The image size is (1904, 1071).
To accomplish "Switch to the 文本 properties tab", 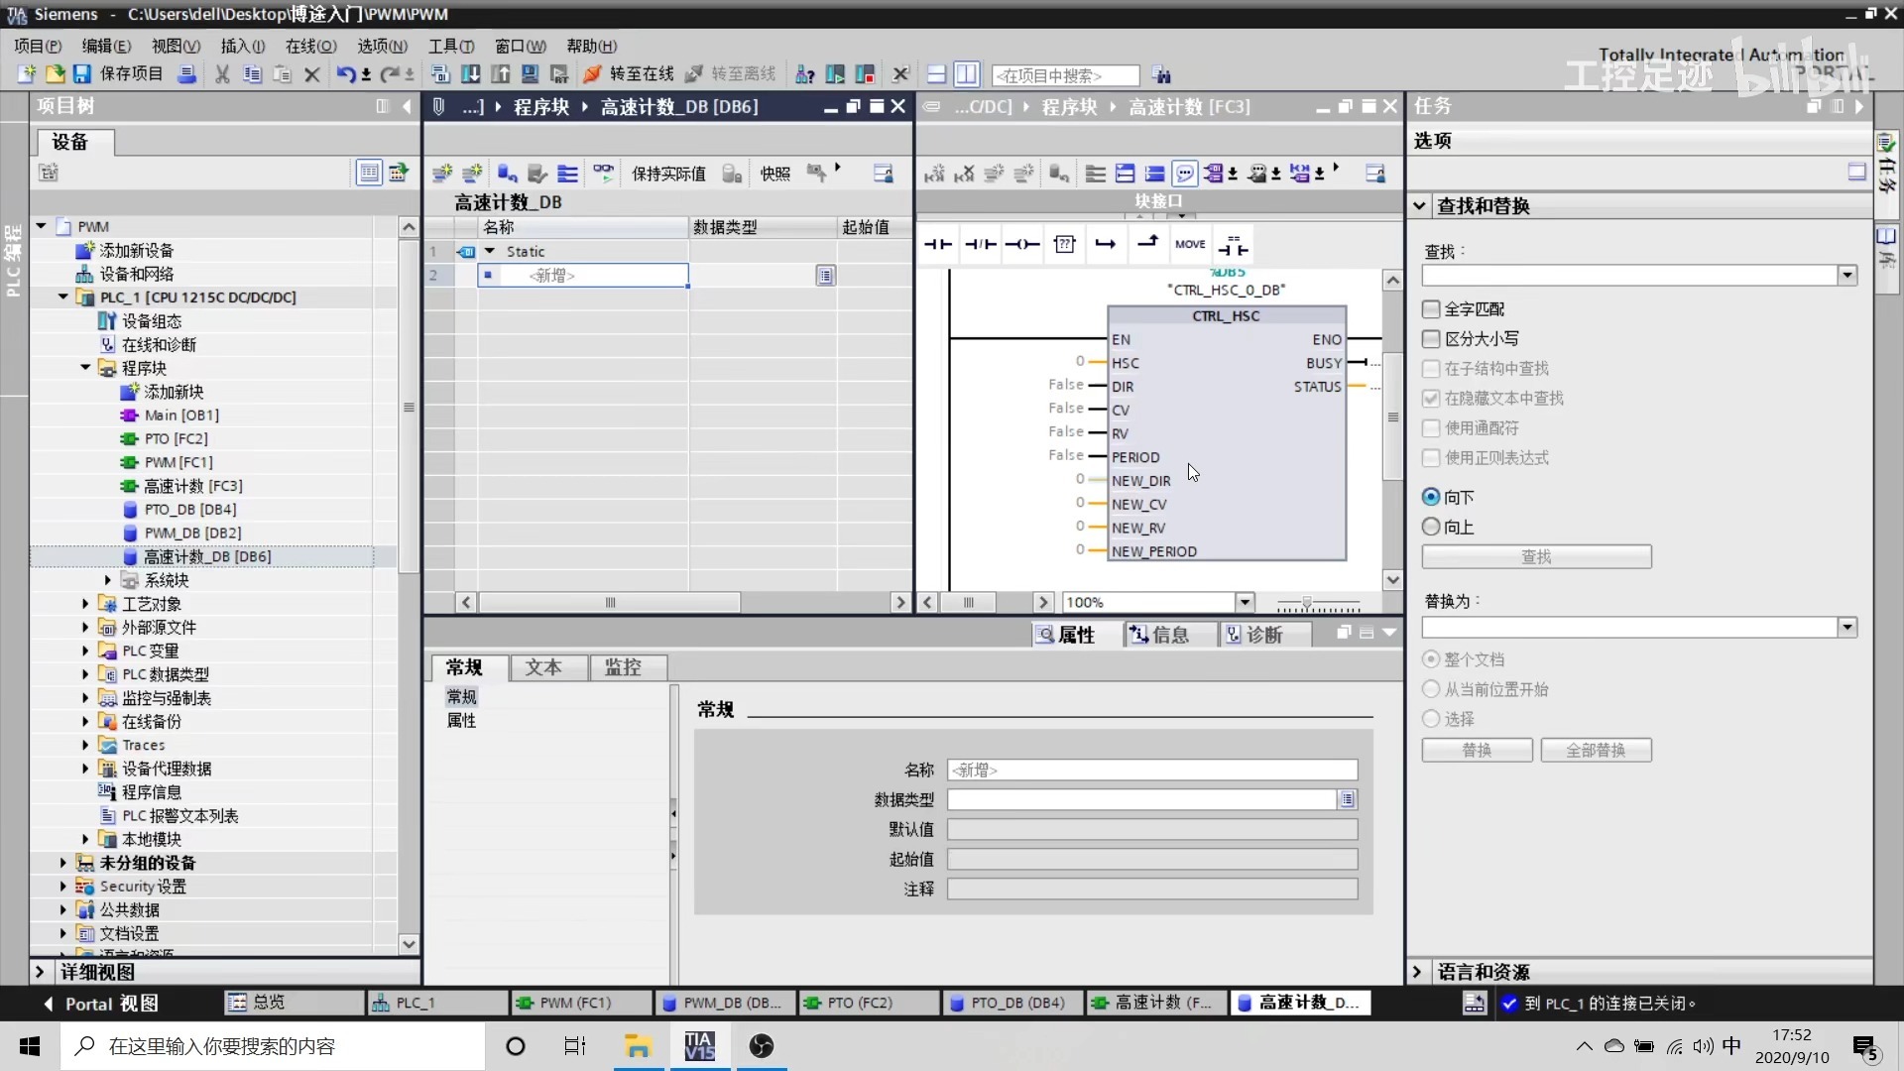I will point(543,667).
